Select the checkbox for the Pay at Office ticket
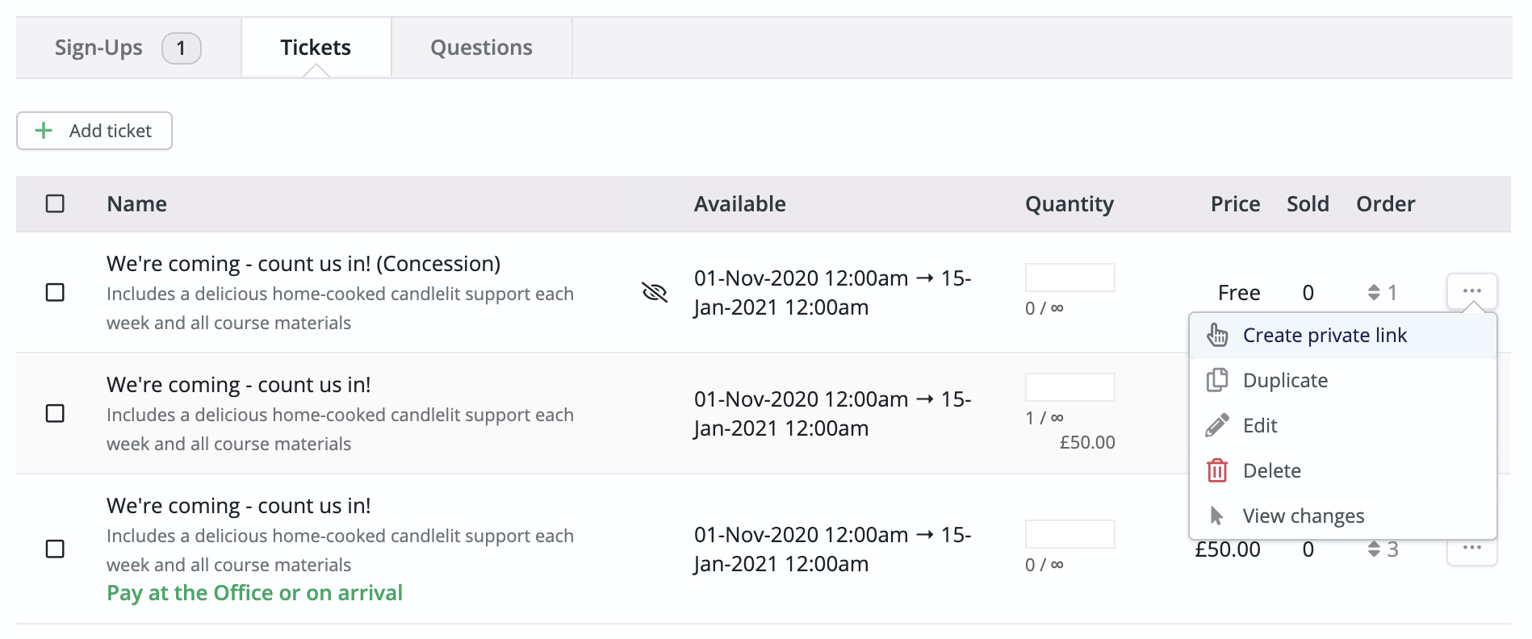Viewport: 1532px width, 639px height. pyautogui.click(x=55, y=549)
